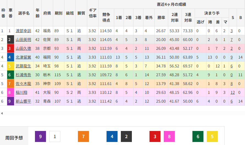Click 杉浦侑吾's S count link 0
Viewport: 245px width, 145px height.
point(232,75)
